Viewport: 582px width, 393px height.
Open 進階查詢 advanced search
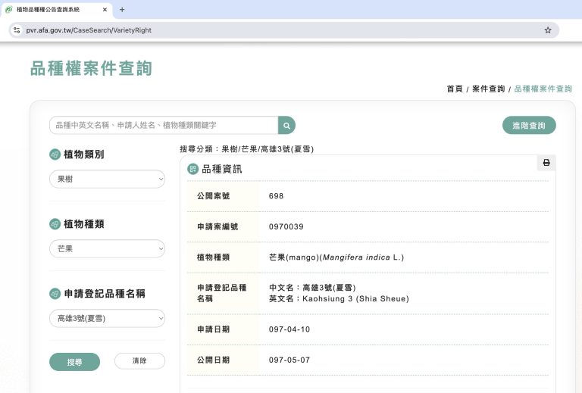(x=529, y=125)
